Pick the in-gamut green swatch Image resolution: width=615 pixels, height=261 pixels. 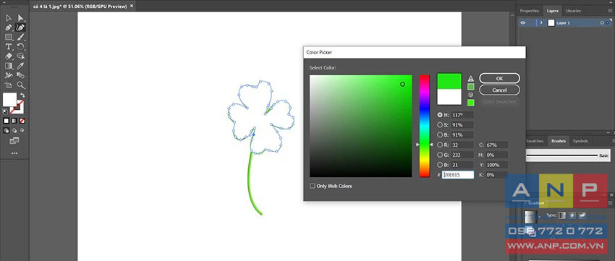471,87
